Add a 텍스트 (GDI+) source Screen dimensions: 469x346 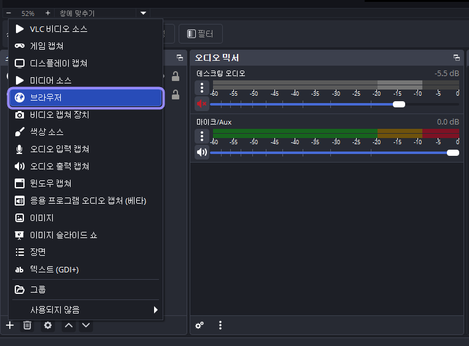(85, 269)
